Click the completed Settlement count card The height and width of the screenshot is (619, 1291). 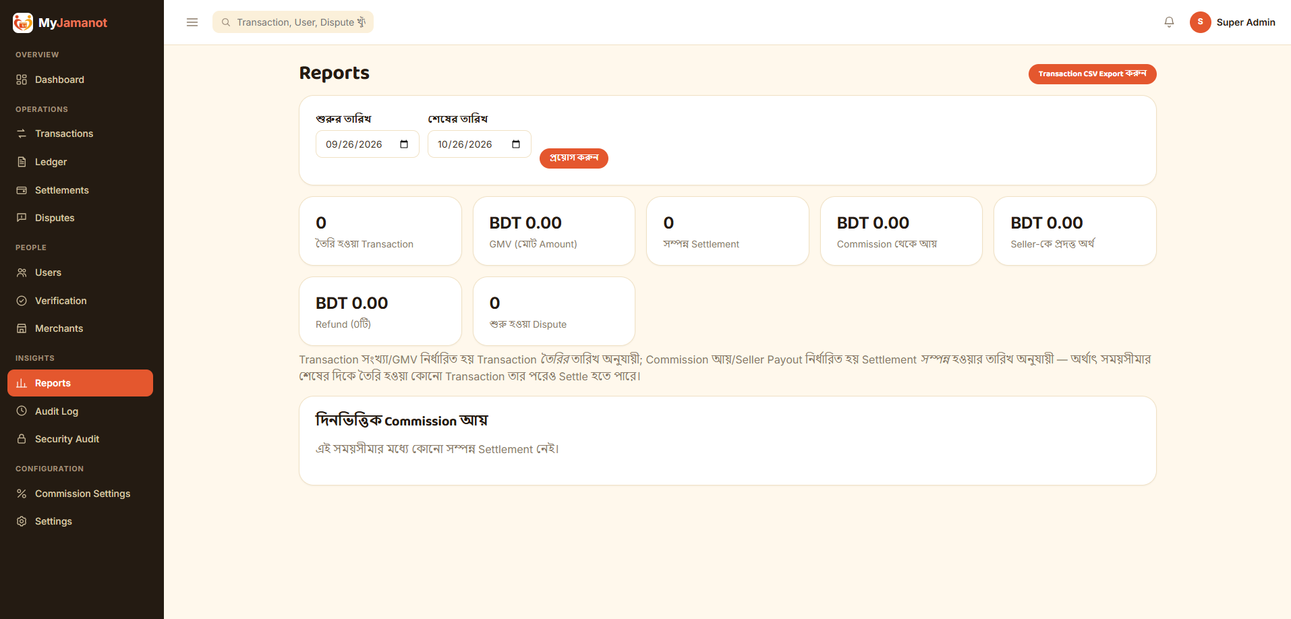pyautogui.click(x=728, y=231)
